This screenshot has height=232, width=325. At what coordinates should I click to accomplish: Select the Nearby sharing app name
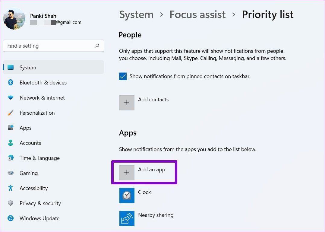point(156,215)
